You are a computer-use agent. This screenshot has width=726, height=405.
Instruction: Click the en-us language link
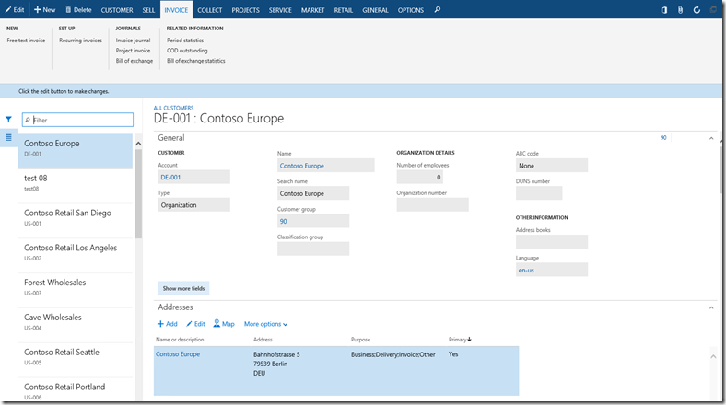(526, 270)
